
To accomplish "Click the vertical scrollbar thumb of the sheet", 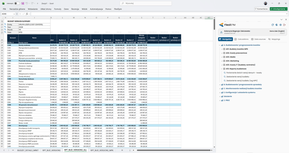I will 214,24.
